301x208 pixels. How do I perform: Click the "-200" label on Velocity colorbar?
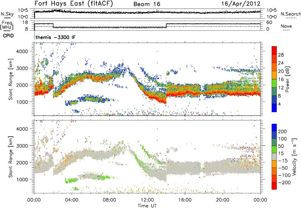284,182
